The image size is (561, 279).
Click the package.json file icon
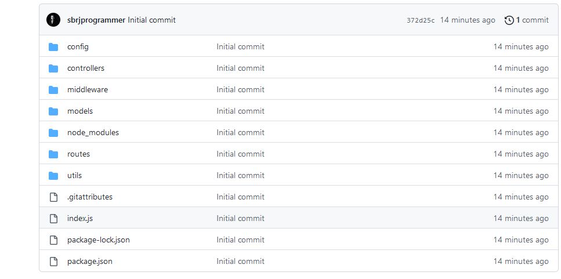53,262
